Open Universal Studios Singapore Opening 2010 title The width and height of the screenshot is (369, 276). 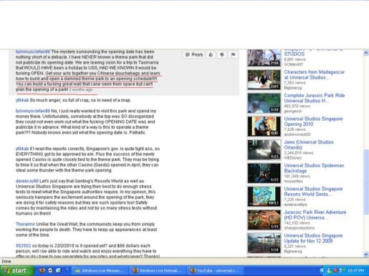click(x=313, y=122)
